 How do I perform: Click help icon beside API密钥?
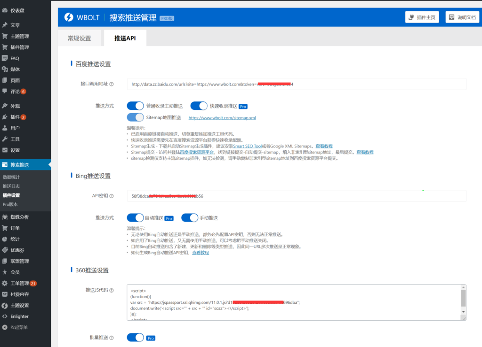click(112, 196)
